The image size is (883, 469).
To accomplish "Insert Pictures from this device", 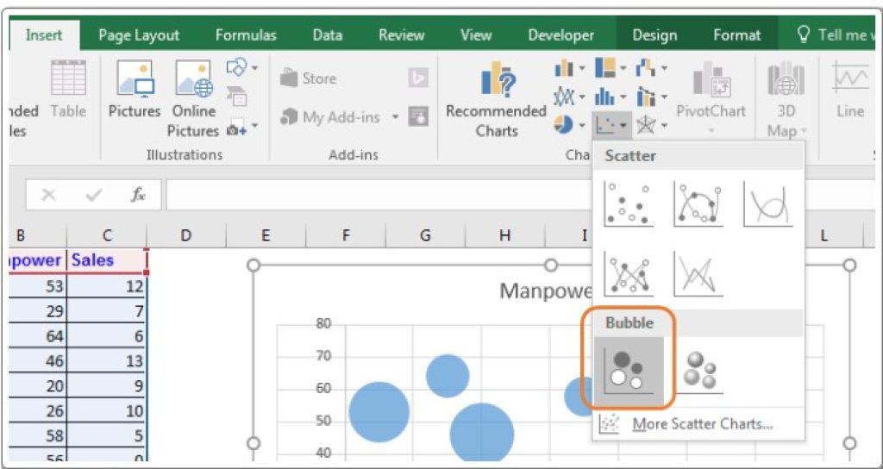I will (135, 90).
